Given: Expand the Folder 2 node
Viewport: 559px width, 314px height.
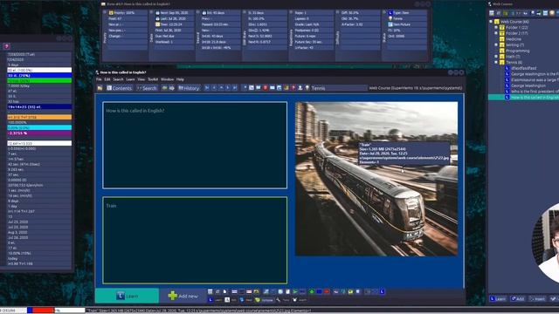Looking at the screenshot, I should (x=496, y=33).
